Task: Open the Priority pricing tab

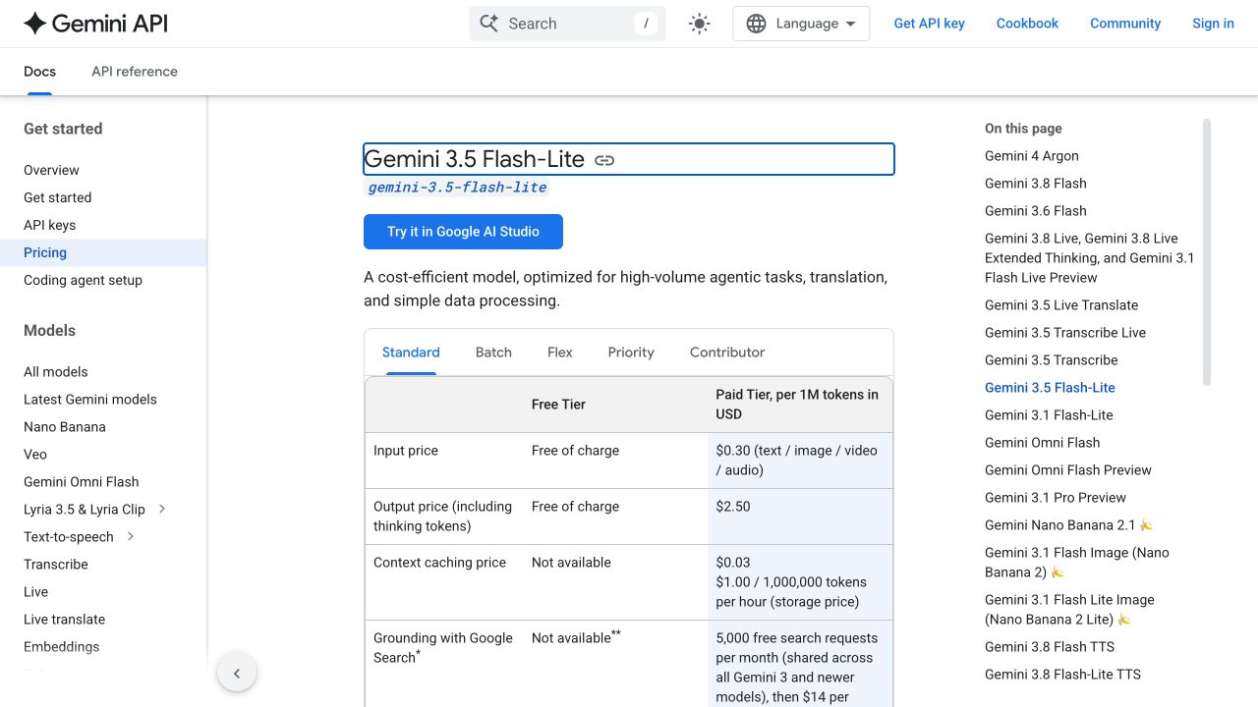Action: tap(631, 353)
